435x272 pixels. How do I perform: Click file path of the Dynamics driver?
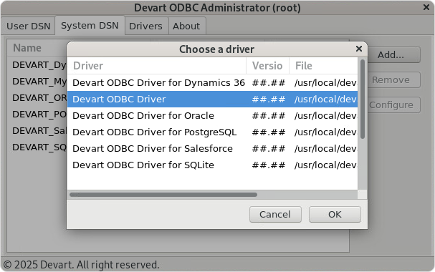325,82
